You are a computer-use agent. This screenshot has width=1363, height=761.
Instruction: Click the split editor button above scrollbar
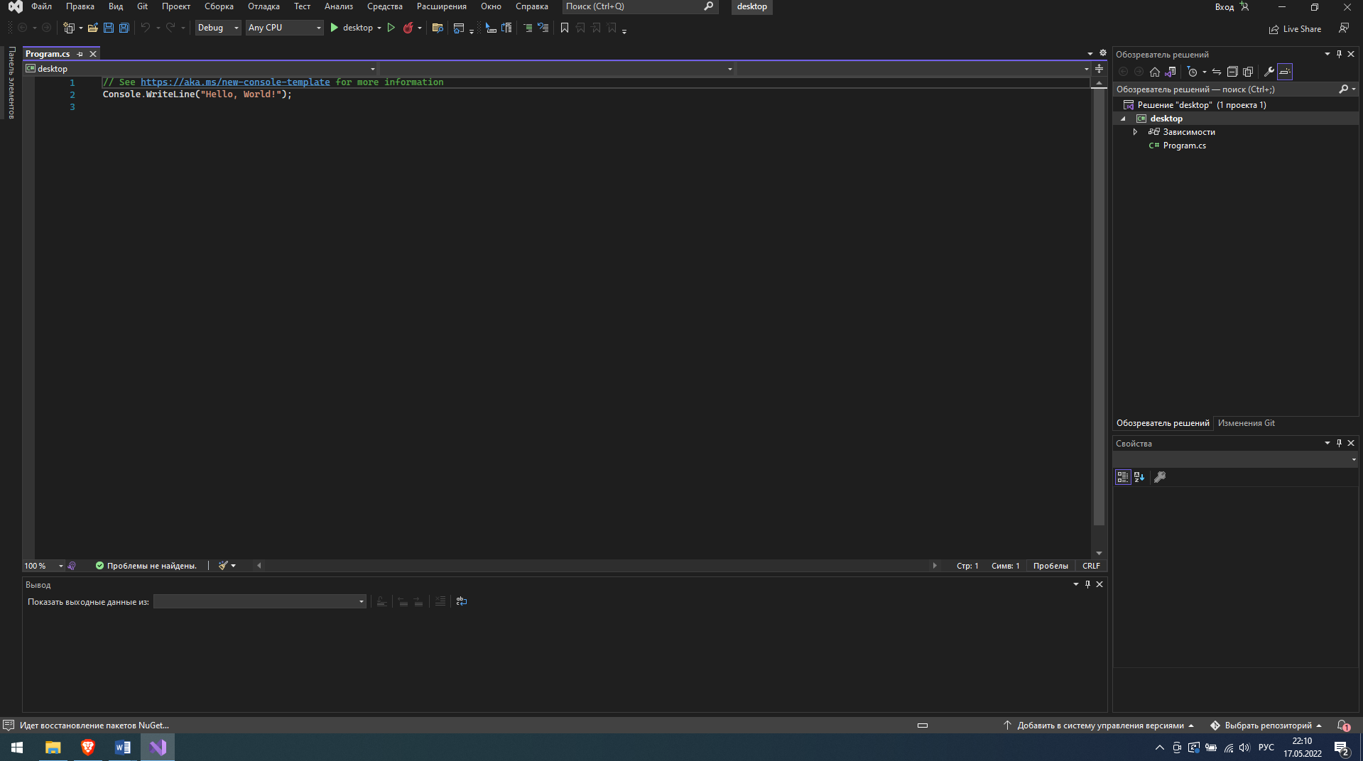pos(1099,69)
